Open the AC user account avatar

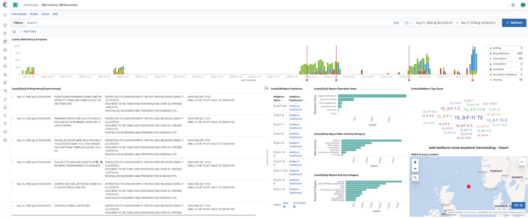pyautogui.click(x=523, y=5)
